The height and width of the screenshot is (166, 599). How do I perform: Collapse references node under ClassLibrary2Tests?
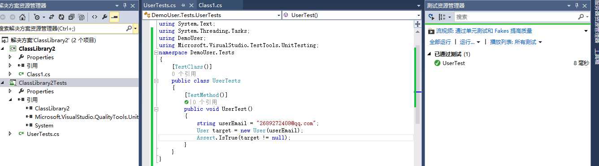tap(10, 100)
